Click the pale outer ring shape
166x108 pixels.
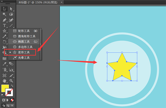(122, 34)
